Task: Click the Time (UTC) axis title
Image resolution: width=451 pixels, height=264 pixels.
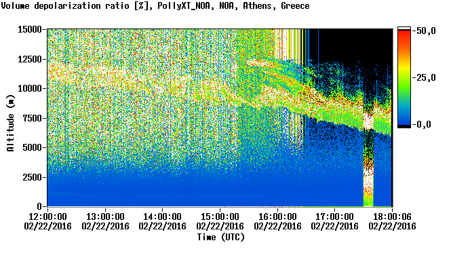Action: [x=220, y=238]
